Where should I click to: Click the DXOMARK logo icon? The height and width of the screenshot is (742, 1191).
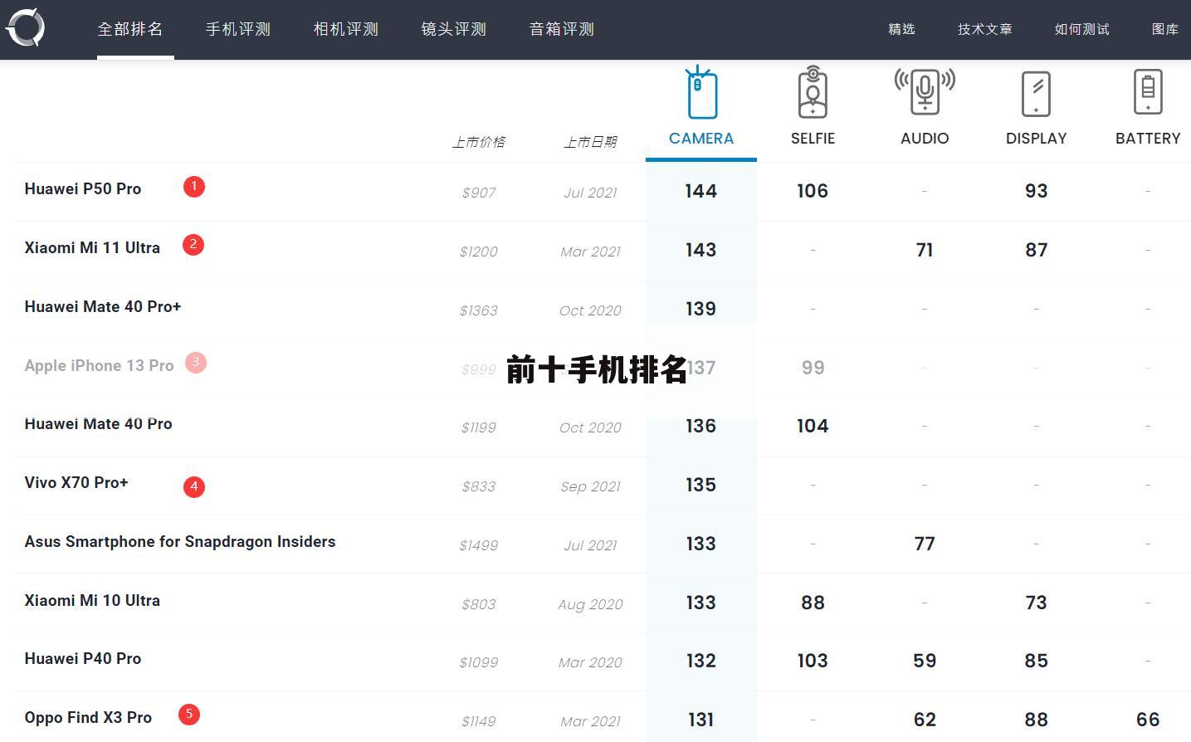click(x=25, y=28)
